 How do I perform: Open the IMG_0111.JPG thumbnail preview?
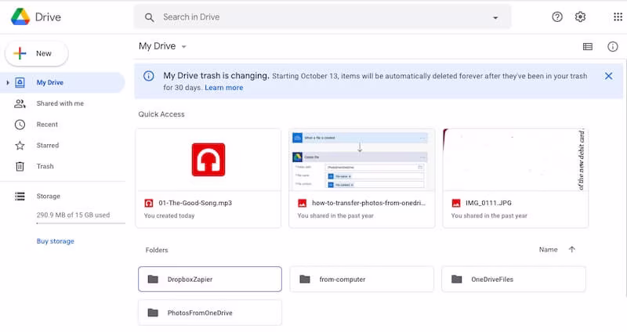516,160
